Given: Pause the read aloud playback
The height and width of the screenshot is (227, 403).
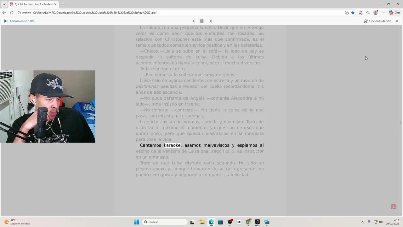Looking at the screenshot, I should click(202, 21).
